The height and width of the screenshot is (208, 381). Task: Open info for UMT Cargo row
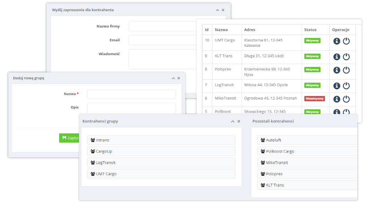click(337, 41)
